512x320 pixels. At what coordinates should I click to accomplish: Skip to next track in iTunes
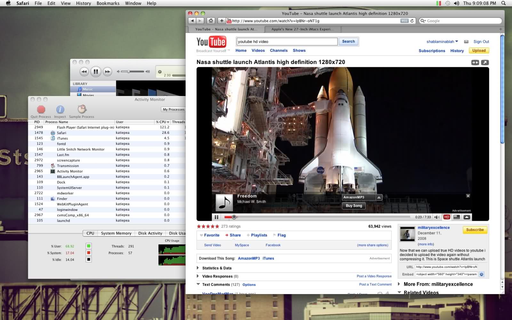click(x=108, y=72)
